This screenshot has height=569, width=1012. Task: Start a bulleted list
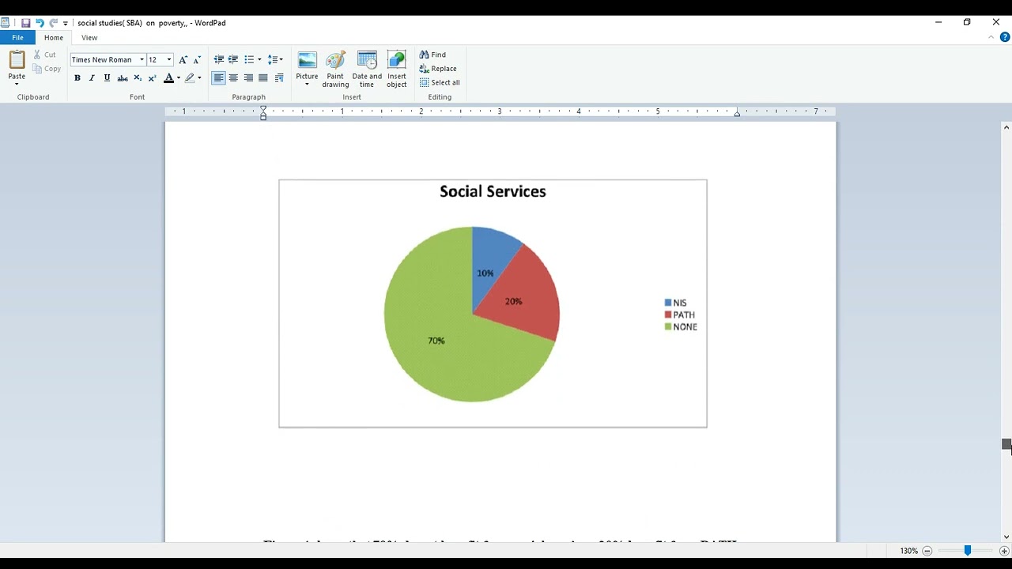coord(249,59)
